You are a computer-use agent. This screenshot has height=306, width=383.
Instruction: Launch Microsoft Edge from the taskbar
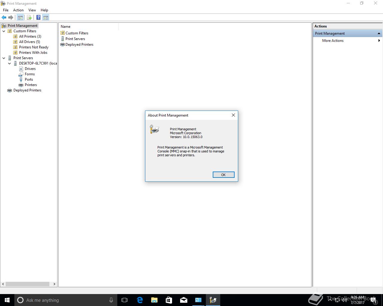(x=140, y=300)
